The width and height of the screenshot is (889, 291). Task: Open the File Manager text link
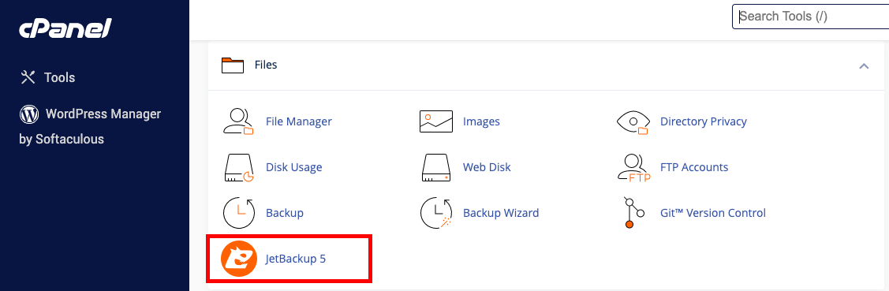[299, 121]
